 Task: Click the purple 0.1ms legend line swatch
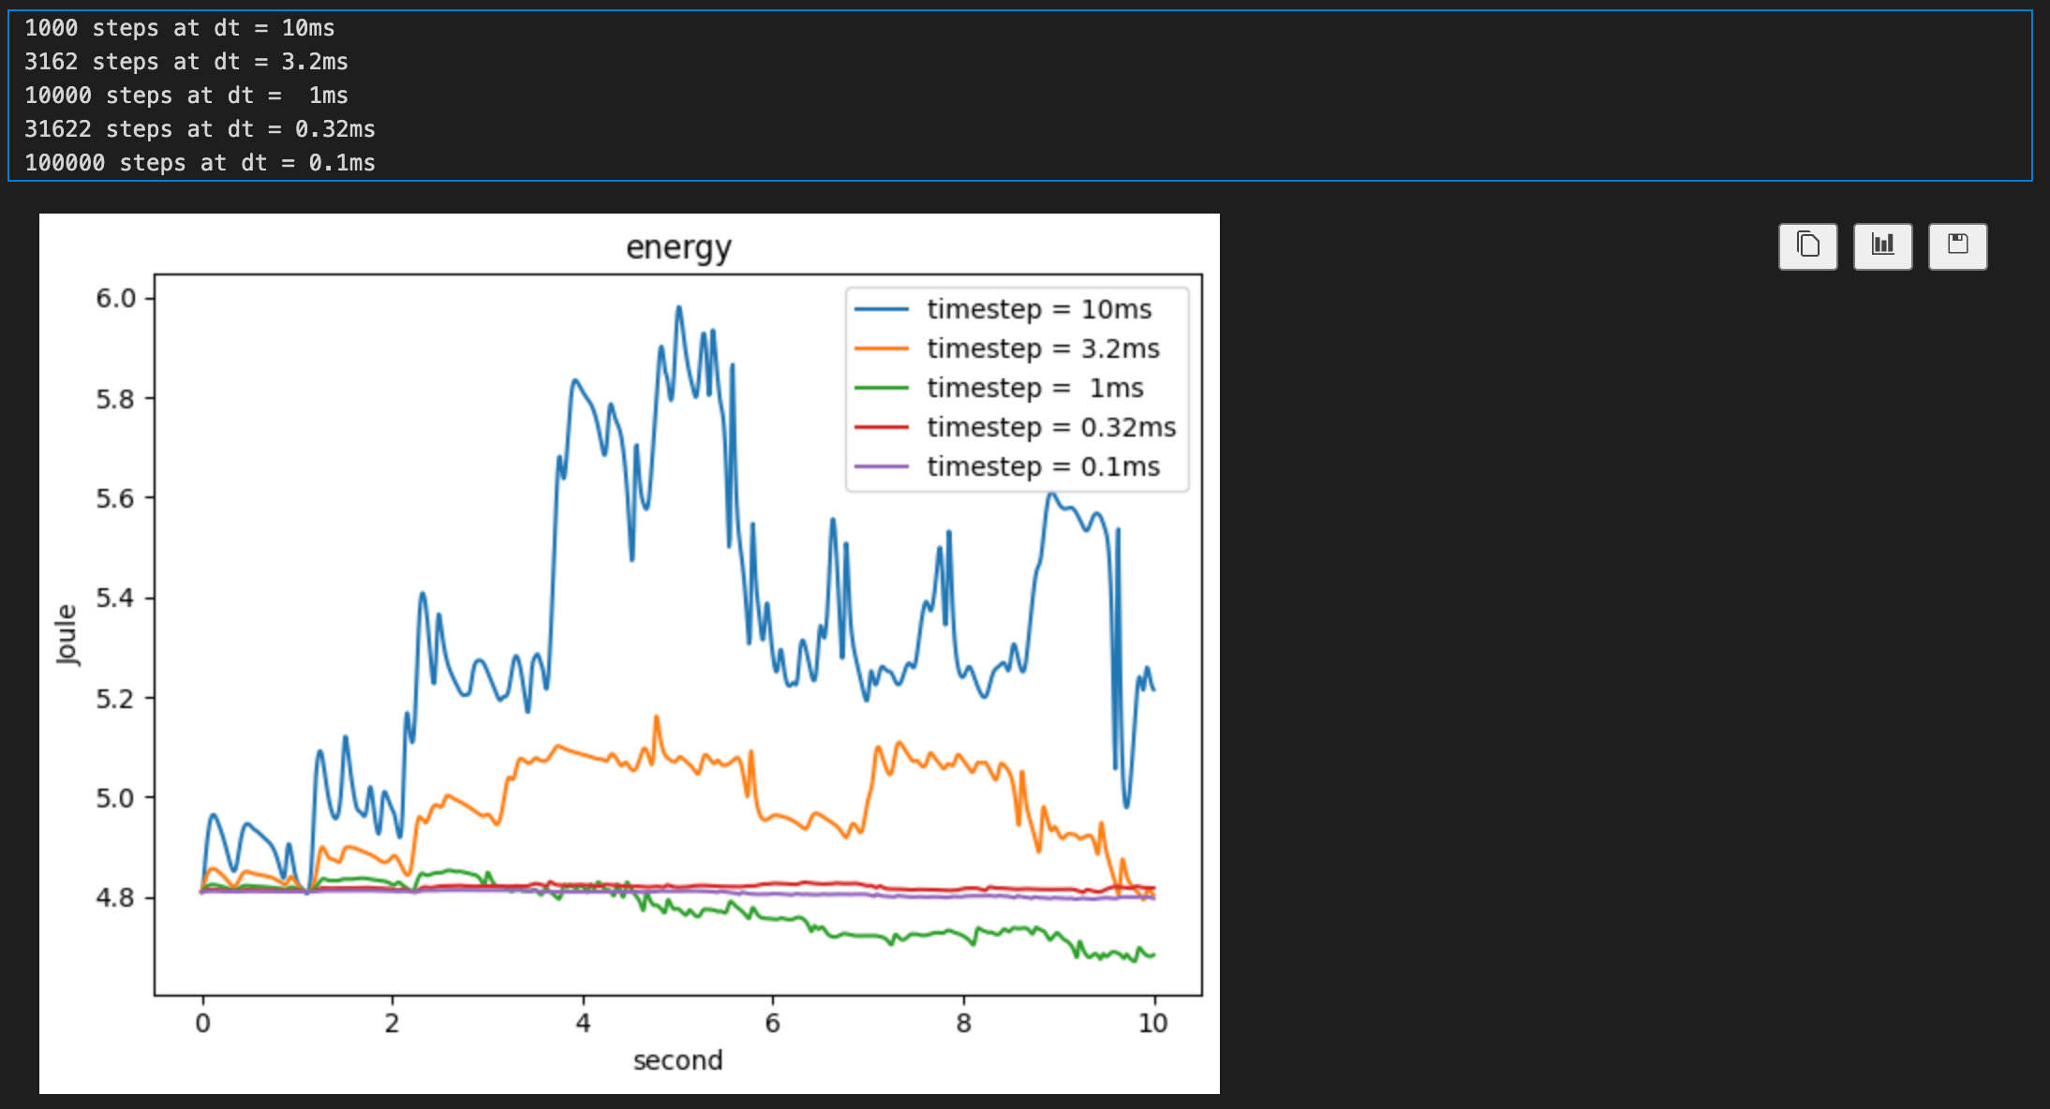(x=882, y=466)
